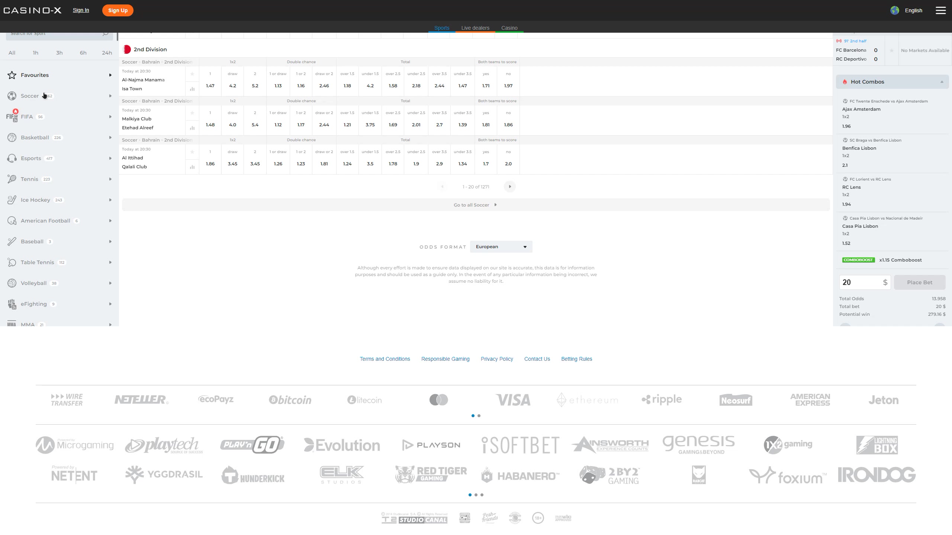This screenshot has height=535, width=952.
Task: Open the European odds format dropdown
Action: click(501, 247)
